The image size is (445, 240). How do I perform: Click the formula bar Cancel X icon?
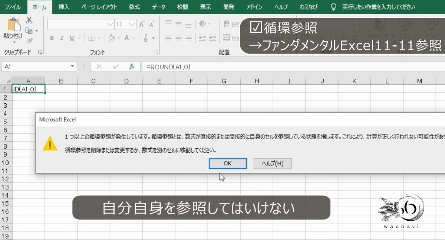[x=99, y=67]
